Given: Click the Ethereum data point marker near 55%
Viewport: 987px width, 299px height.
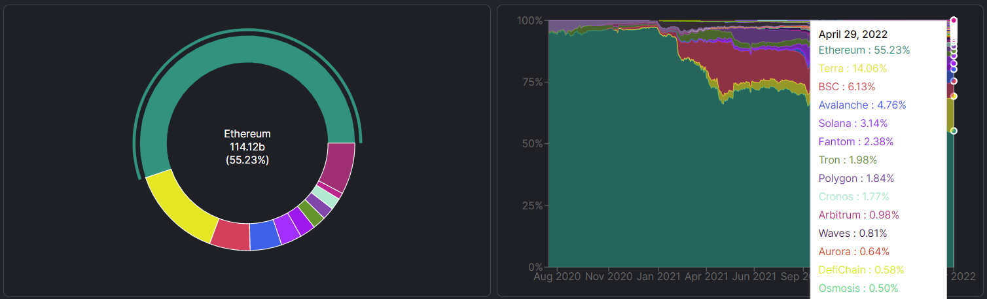Looking at the screenshot, I should tap(954, 131).
